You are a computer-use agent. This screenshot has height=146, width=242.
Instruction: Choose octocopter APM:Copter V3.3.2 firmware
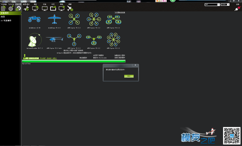click(113, 40)
